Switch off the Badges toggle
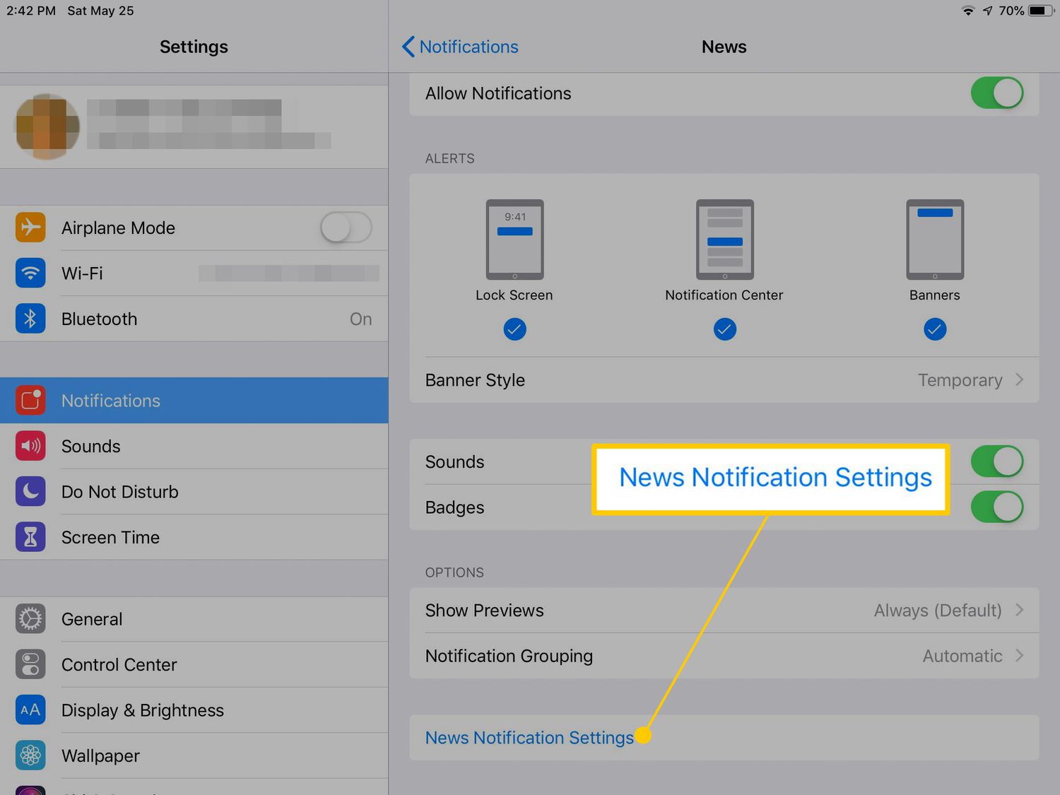The width and height of the screenshot is (1060, 795). tap(996, 507)
